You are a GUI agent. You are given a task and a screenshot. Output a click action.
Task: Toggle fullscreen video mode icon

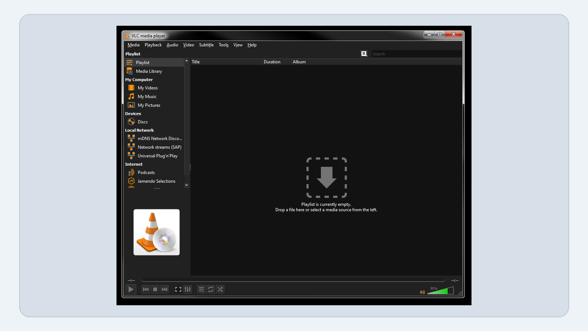pos(178,289)
